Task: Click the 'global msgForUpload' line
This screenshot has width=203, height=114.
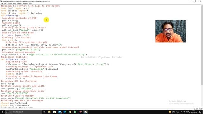Action: pyautogui.click(x=14, y=103)
